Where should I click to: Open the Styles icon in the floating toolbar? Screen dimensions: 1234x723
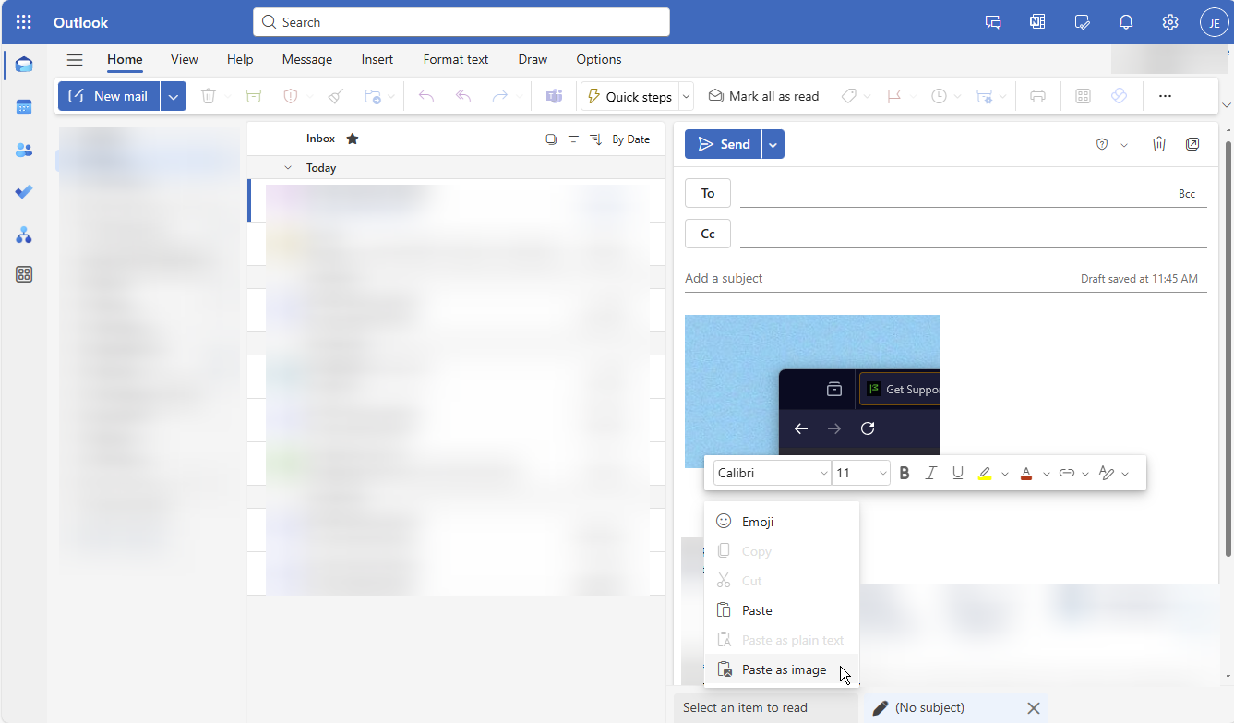1107,473
